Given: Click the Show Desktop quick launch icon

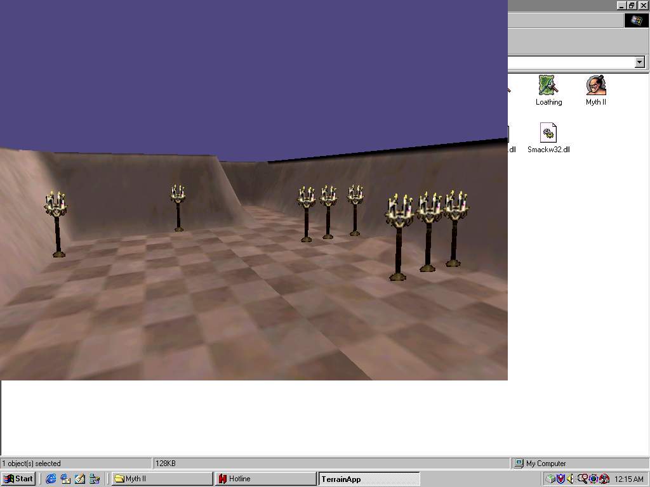Looking at the screenshot, I should pyautogui.click(x=80, y=479).
